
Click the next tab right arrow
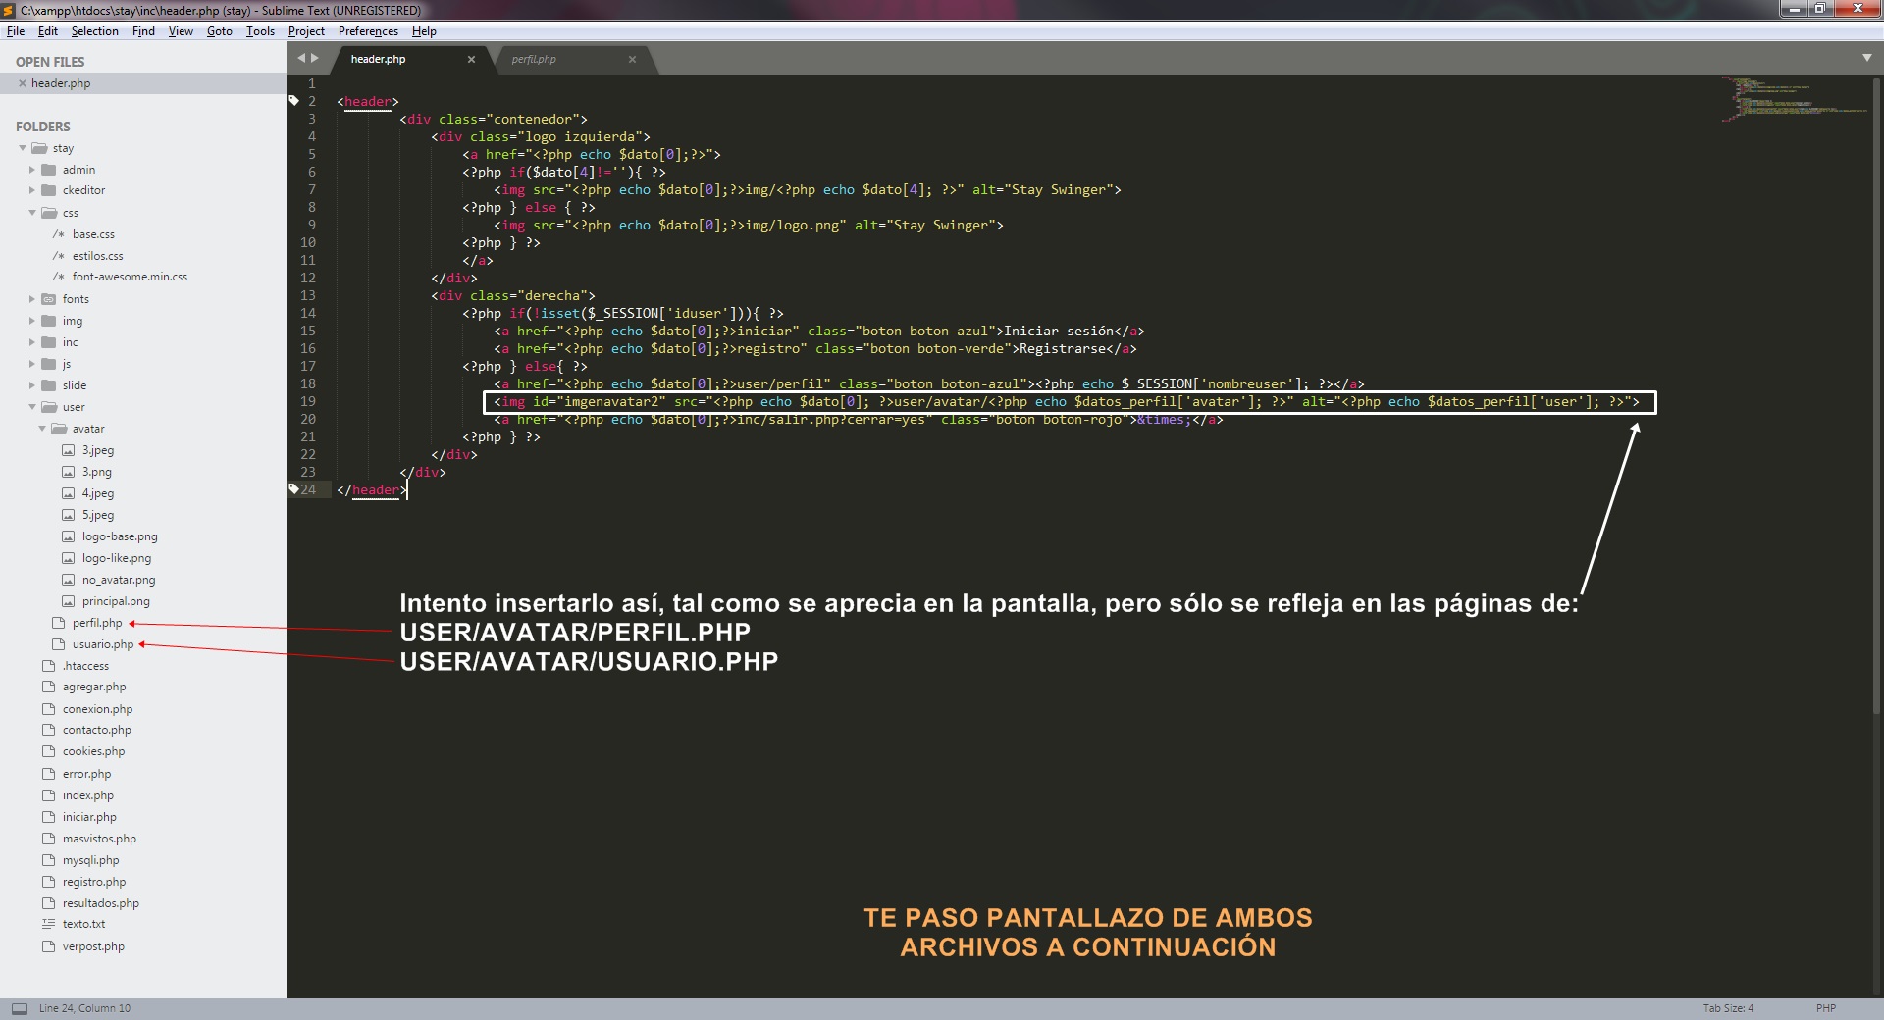click(315, 59)
